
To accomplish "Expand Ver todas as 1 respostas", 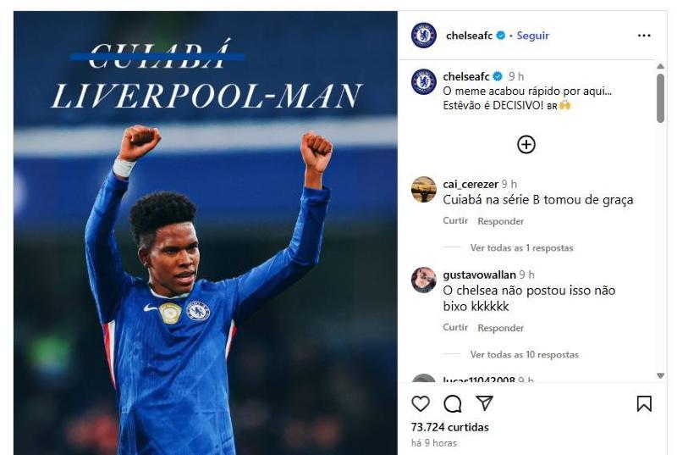I will (521, 248).
